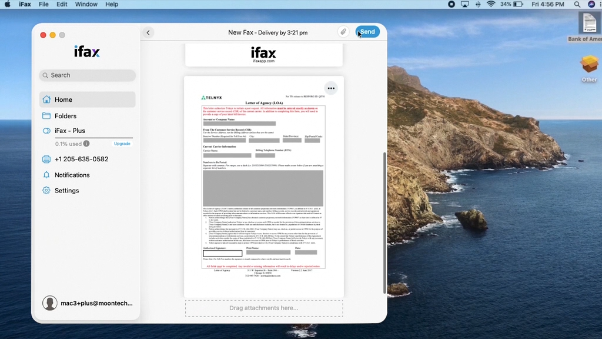Screen dimensions: 602x339
Task: Open the iFax application menu
Action: point(25,4)
